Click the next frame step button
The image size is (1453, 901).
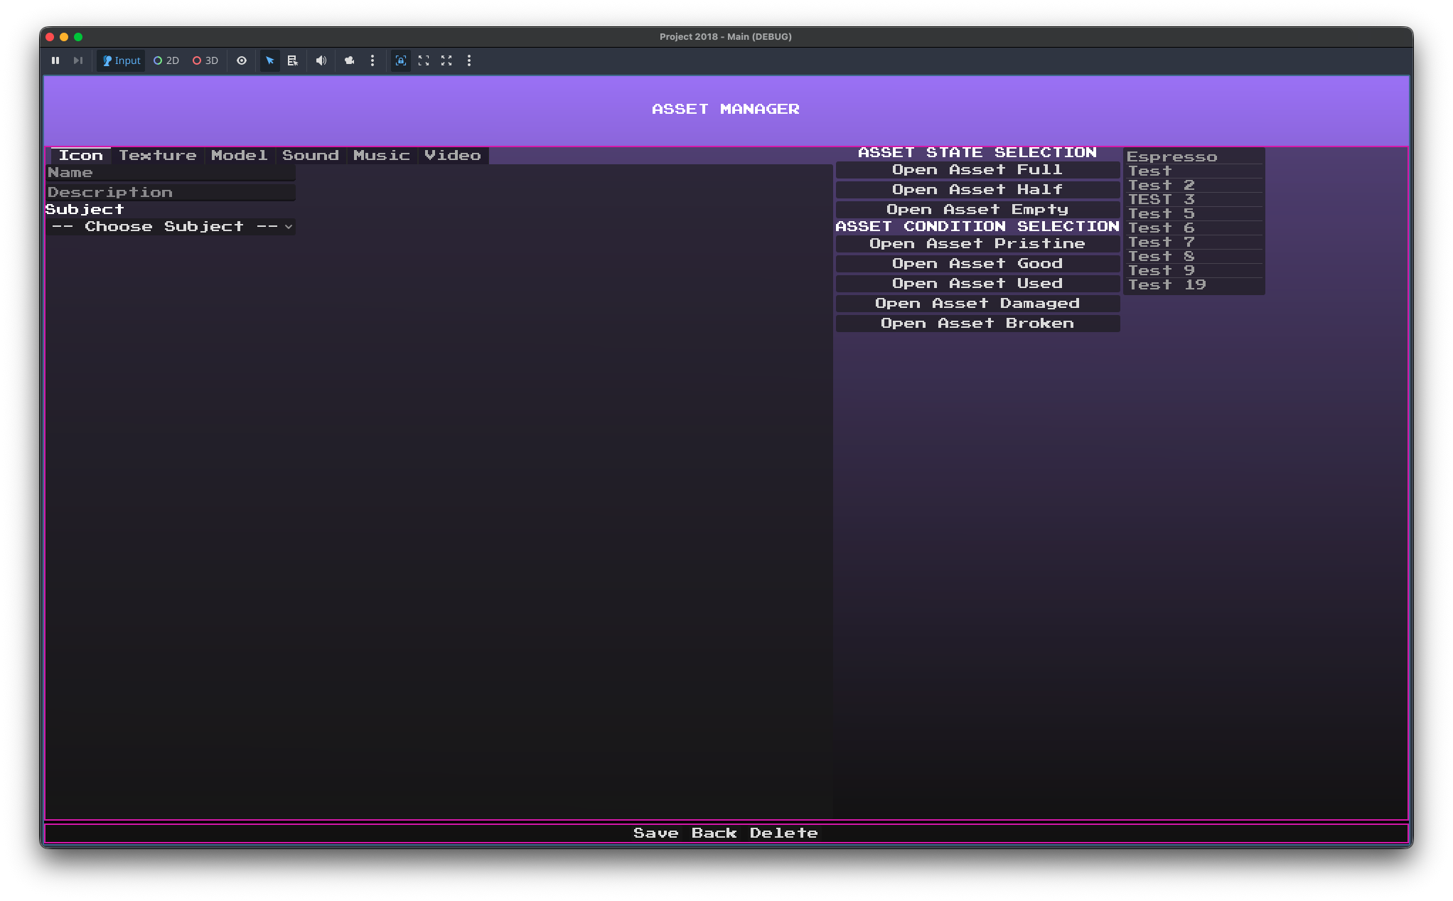[x=78, y=60]
